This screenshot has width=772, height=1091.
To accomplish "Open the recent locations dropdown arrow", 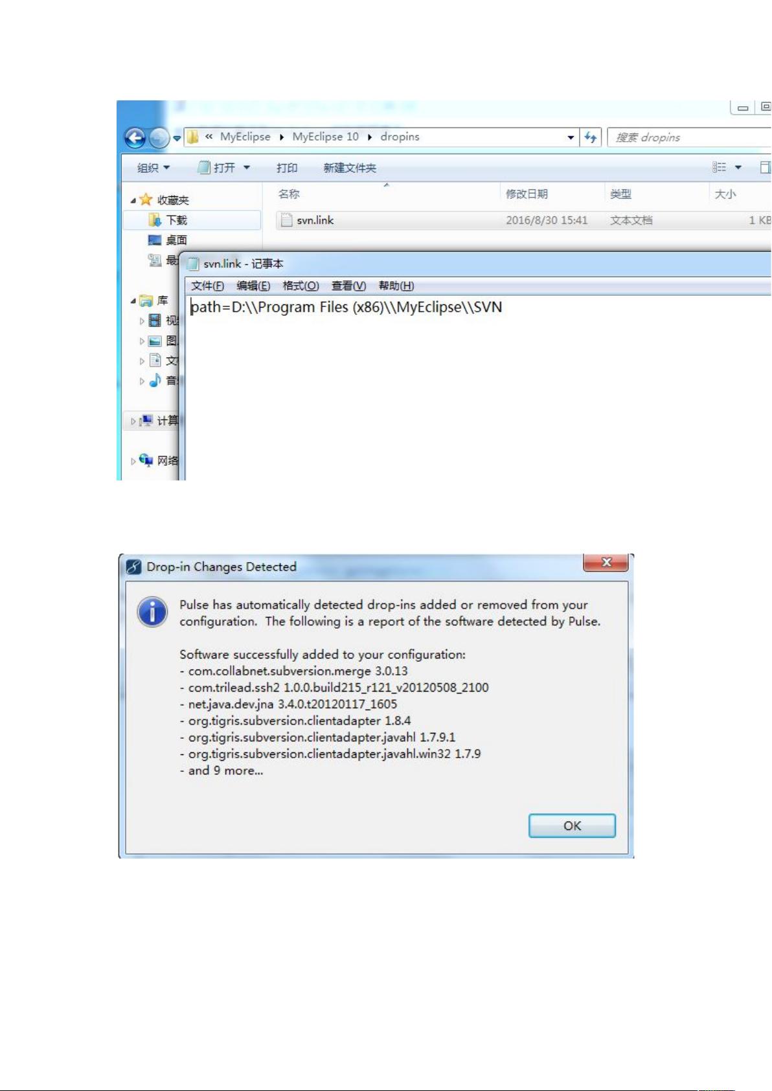I will point(176,138).
